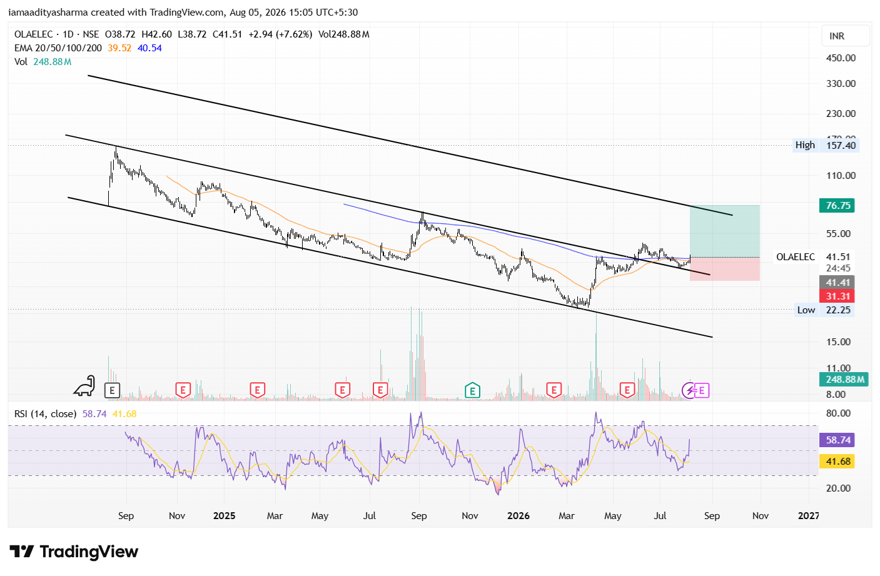Image resolution: width=880 pixels, height=576 pixels.
Task: Click the +2.94 (+7.62%) price change text
Action: (280, 34)
